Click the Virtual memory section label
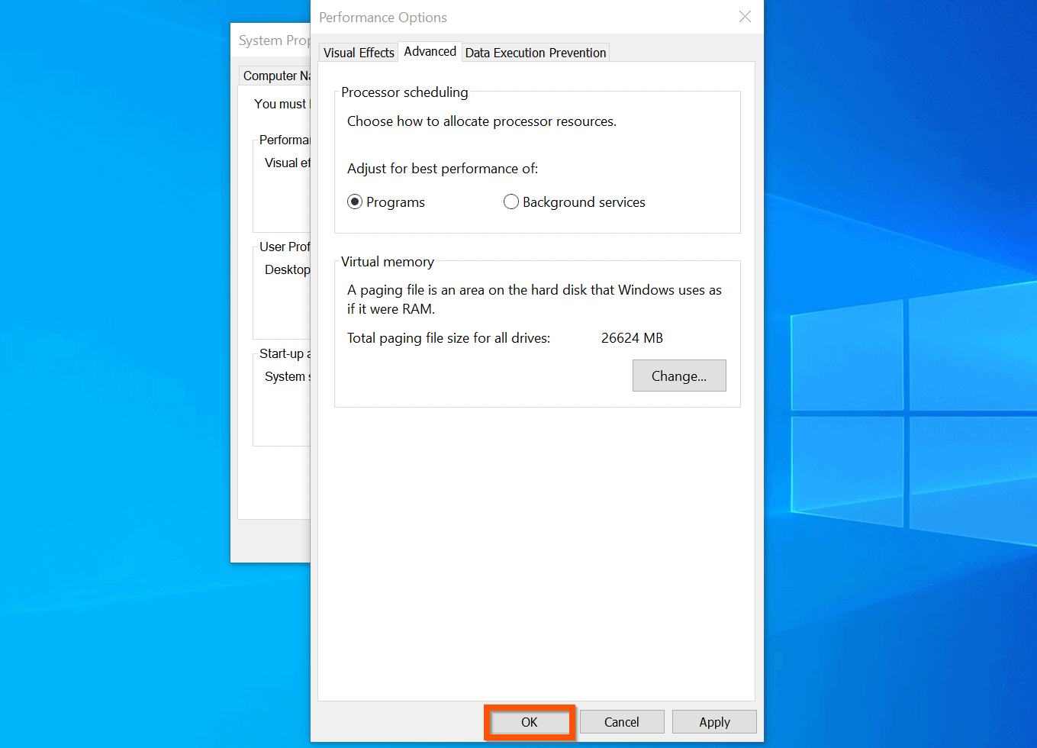1037x748 pixels. pos(387,262)
